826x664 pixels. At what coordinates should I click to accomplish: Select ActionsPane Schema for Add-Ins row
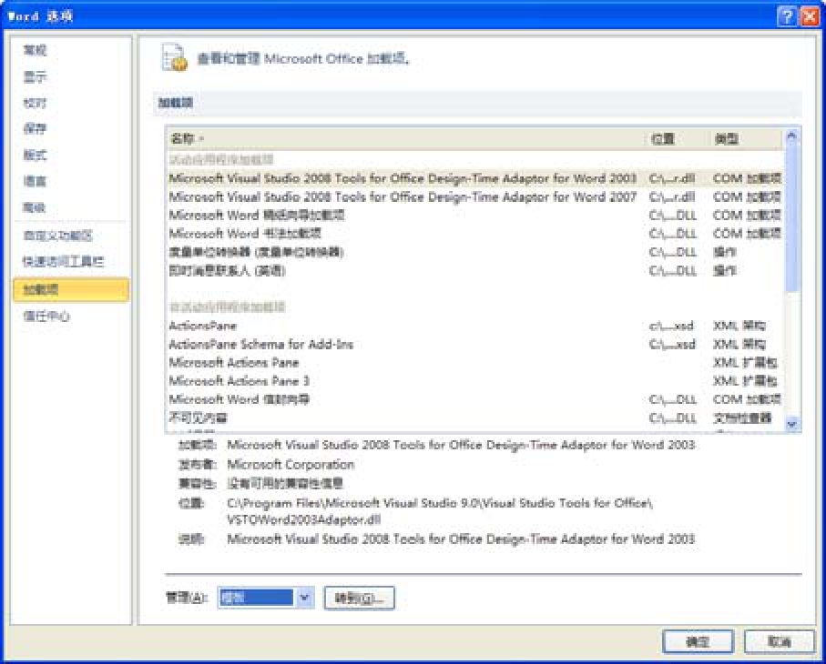(x=474, y=345)
